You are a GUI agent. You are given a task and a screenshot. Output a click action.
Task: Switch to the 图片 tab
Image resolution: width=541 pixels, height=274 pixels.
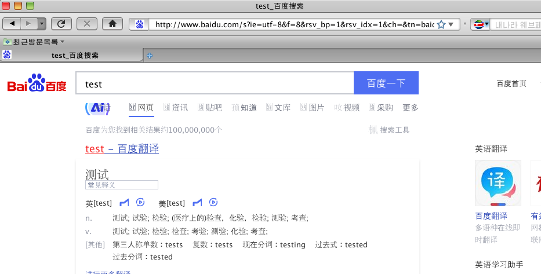(312, 108)
